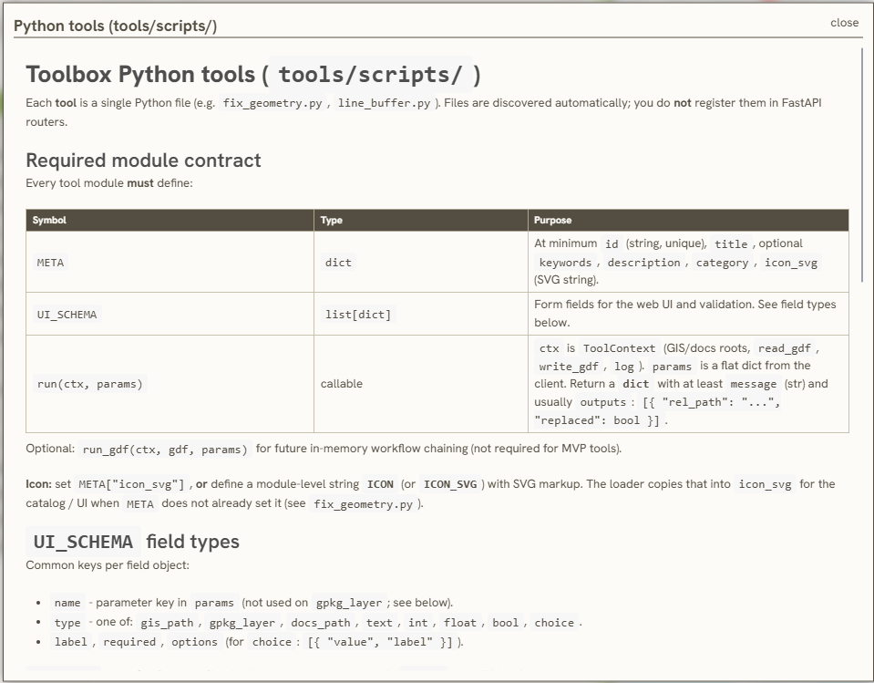874x683 pixels.
Task: Click the 'keywords' code in the META purpose
Action: coord(565,263)
